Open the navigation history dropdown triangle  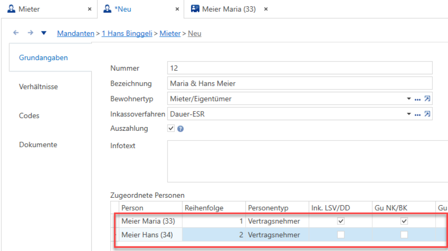(44, 33)
